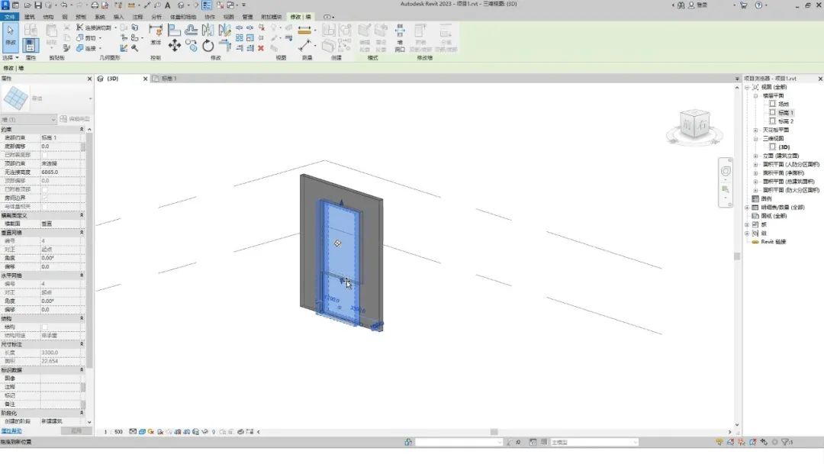Expand the 立面 (建筑立面) tree node
Image resolution: width=824 pixels, height=464 pixels.
coord(755,156)
